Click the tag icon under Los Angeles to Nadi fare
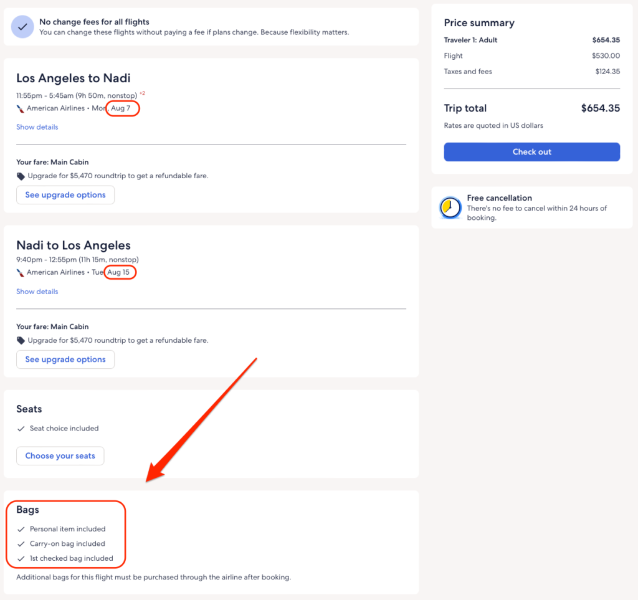The width and height of the screenshot is (638, 600). click(21, 176)
